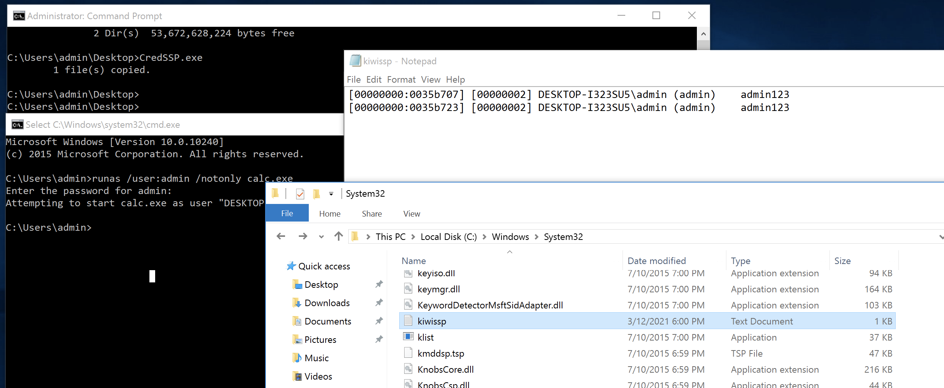Open Notepad's View menu

click(x=431, y=80)
